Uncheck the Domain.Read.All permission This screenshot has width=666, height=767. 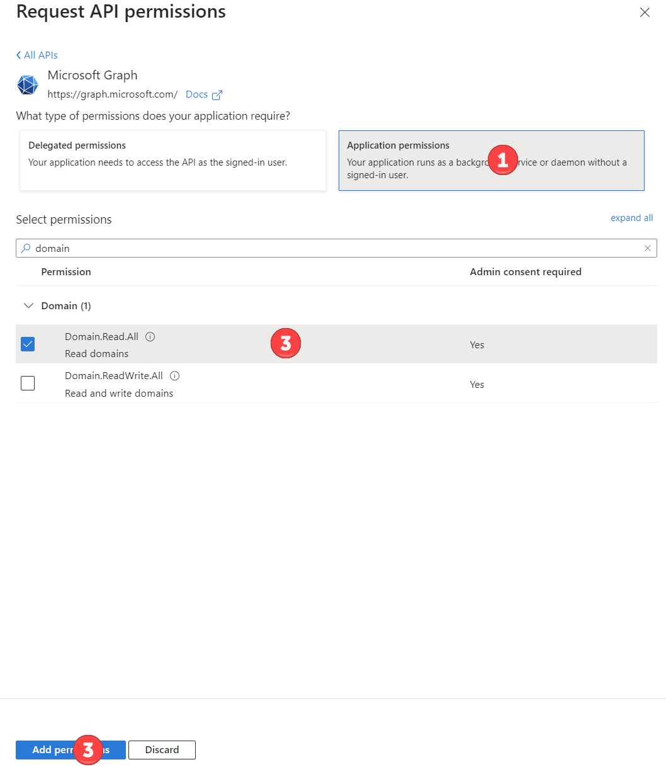point(28,344)
